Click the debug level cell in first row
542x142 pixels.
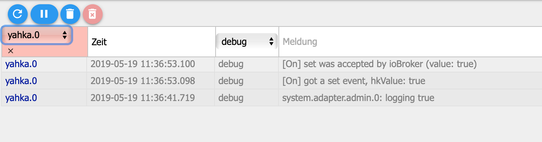pyautogui.click(x=231, y=64)
